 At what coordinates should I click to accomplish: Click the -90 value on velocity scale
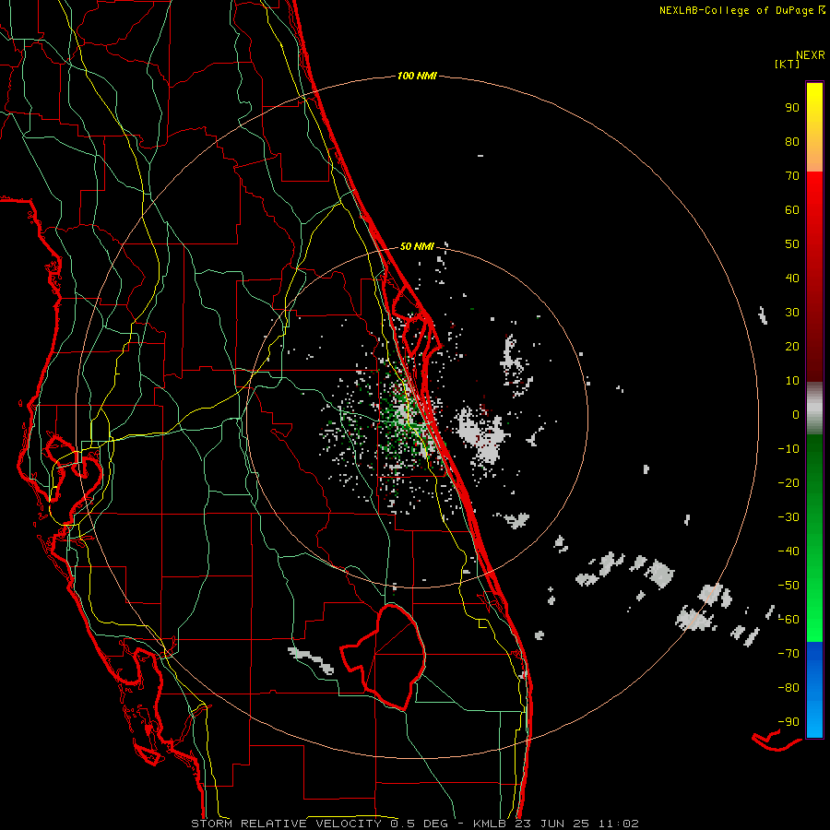(x=788, y=722)
